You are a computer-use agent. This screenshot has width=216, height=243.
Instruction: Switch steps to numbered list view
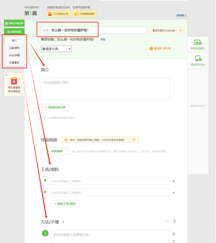[167, 221]
